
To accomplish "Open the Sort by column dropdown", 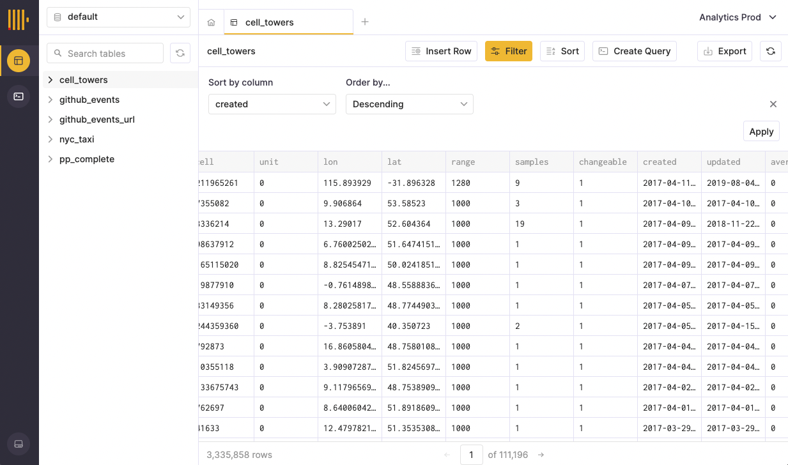I will pyautogui.click(x=272, y=104).
